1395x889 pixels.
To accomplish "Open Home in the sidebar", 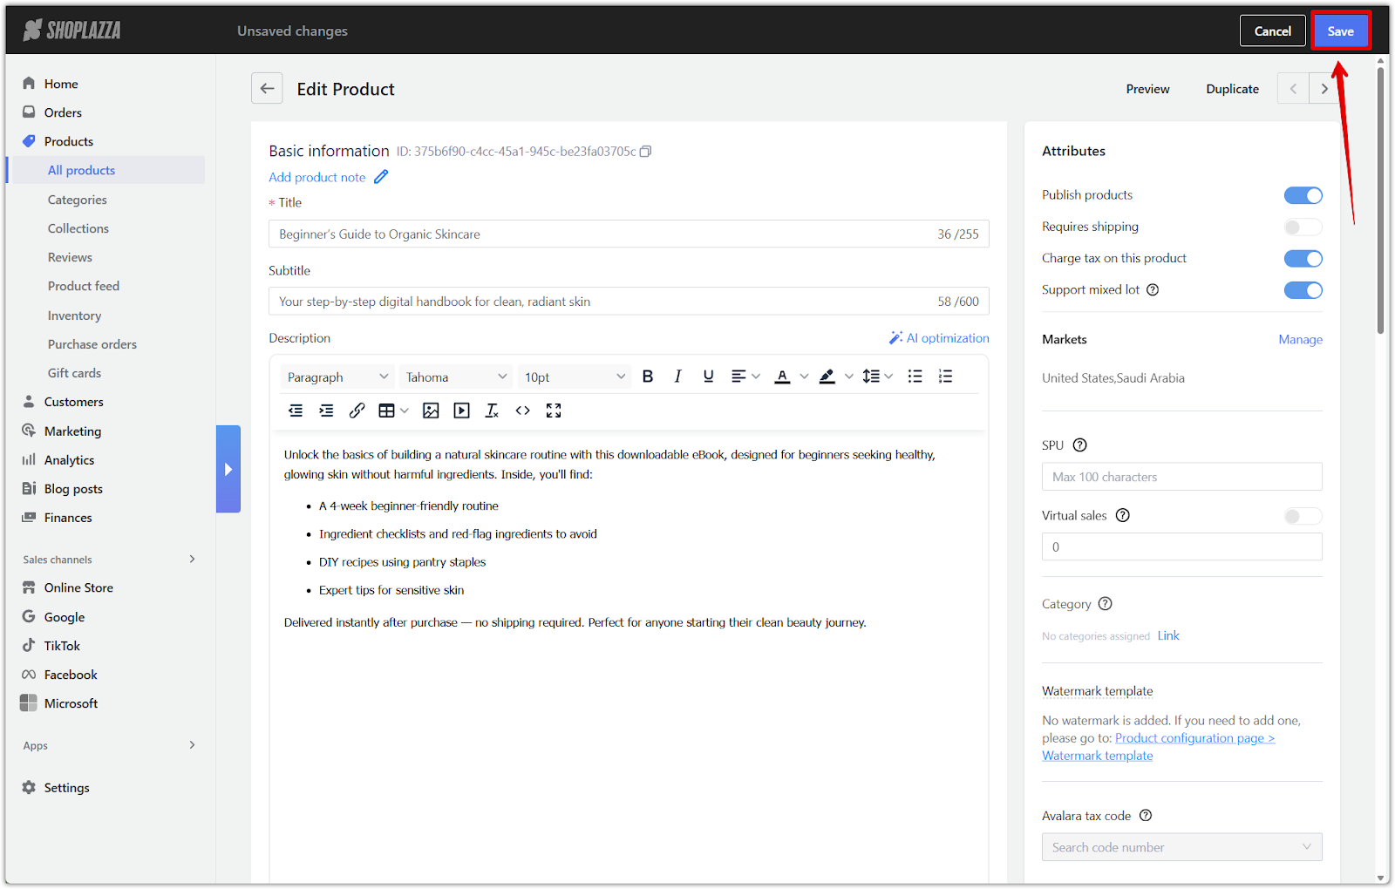I will pos(61,84).
